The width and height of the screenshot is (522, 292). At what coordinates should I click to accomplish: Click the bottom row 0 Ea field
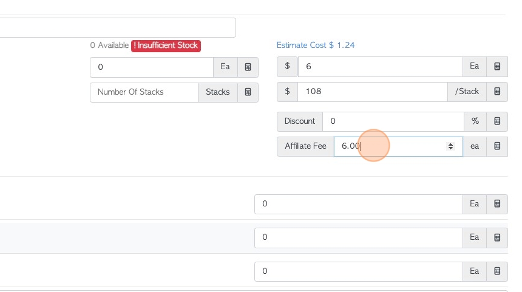tap(359, 271)
